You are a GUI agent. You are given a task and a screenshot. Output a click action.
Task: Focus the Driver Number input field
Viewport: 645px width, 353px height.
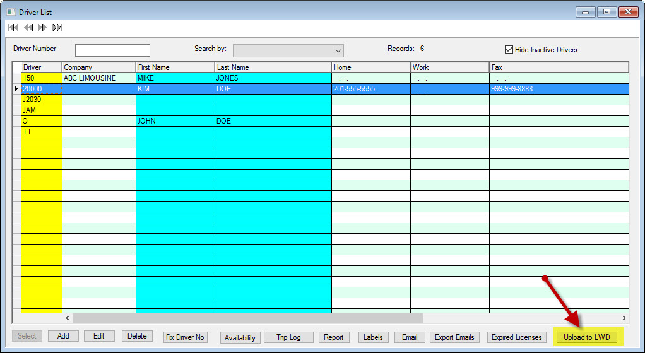(112, 50)
